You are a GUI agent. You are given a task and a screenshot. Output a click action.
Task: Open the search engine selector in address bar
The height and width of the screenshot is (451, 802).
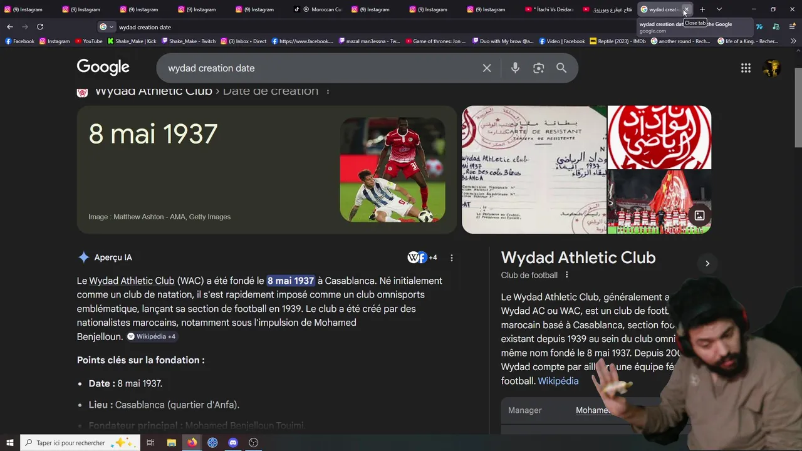click(107, 27)
